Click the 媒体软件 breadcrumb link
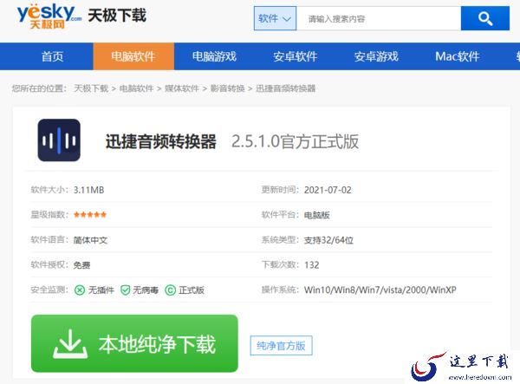 pos(182,88)
